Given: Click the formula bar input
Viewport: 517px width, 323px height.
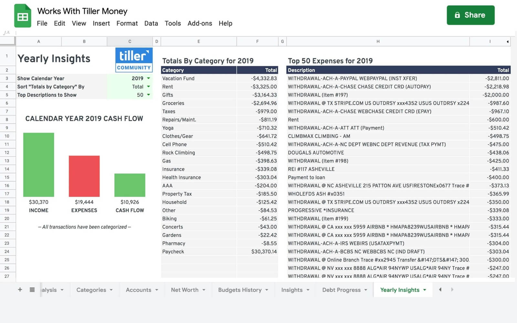Looking at the screenshot, I should 265,33.
